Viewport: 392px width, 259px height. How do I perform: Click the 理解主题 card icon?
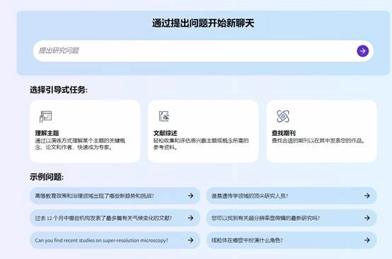[x=45, y=117]
